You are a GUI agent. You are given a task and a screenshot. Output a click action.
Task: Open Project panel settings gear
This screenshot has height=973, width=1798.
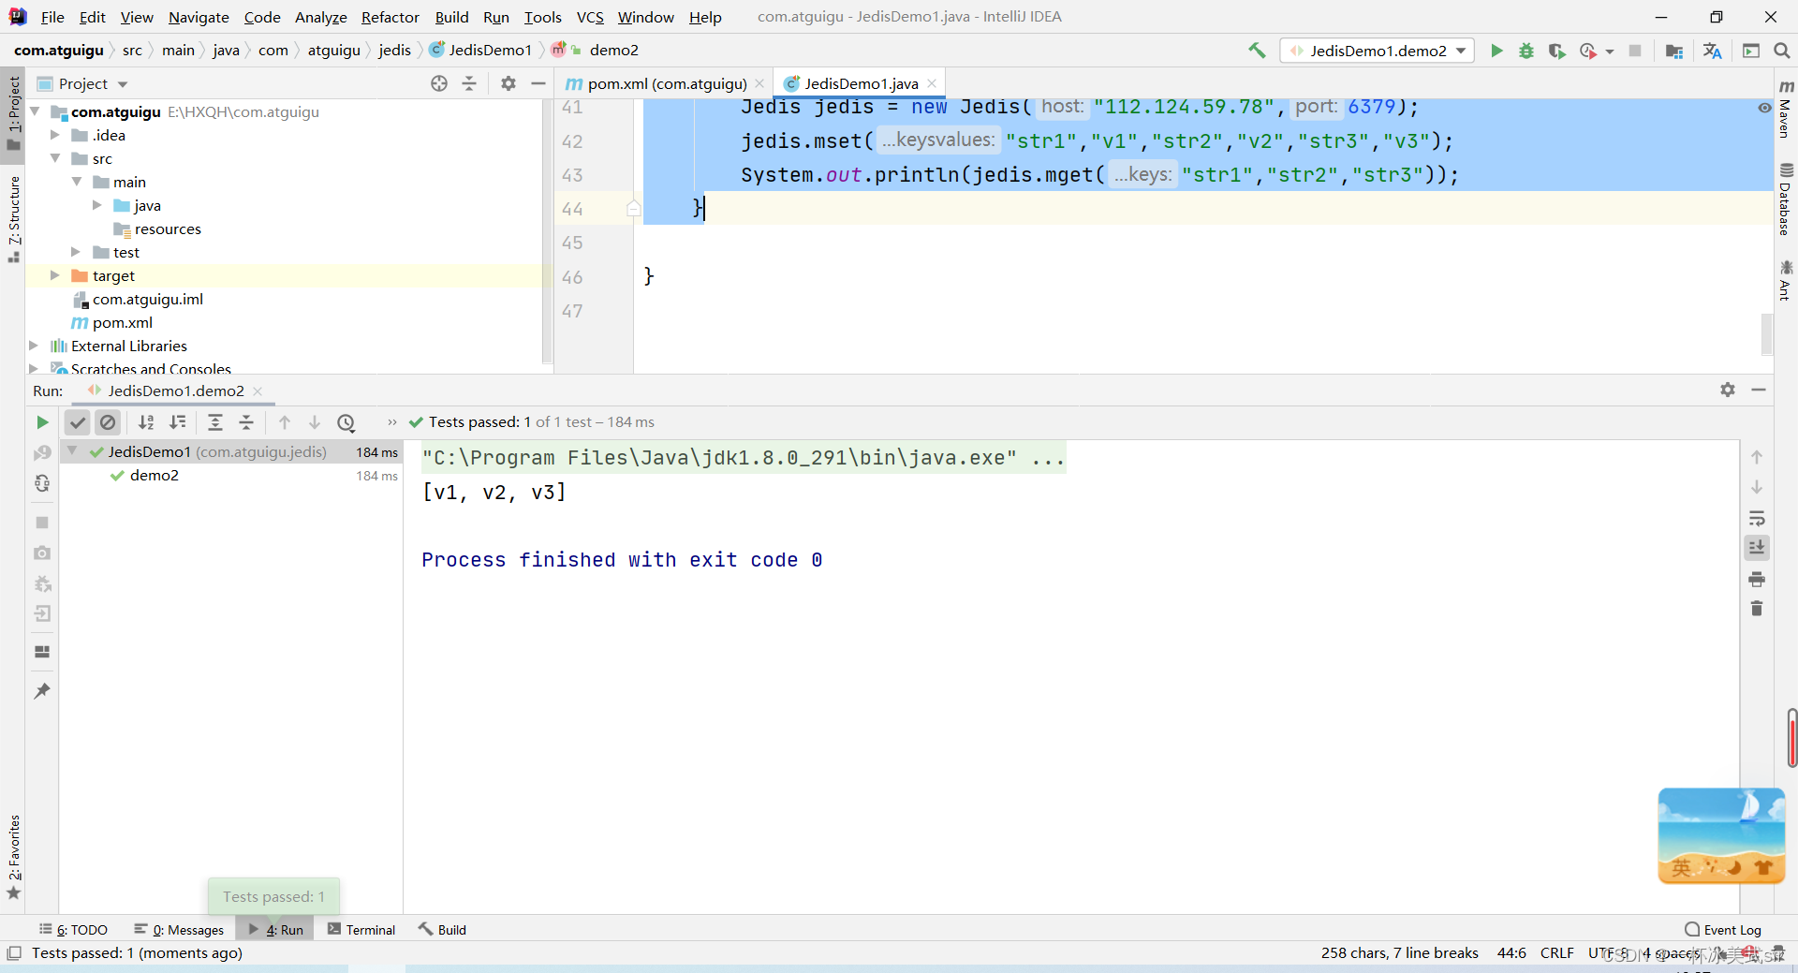[508, 83]
